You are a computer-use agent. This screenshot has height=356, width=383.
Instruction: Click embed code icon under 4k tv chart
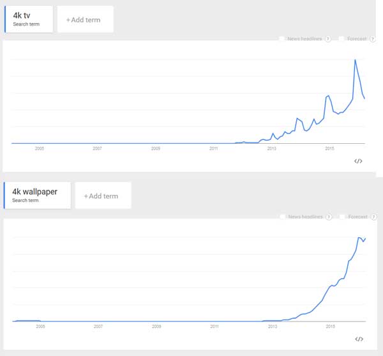pos(358,161)
